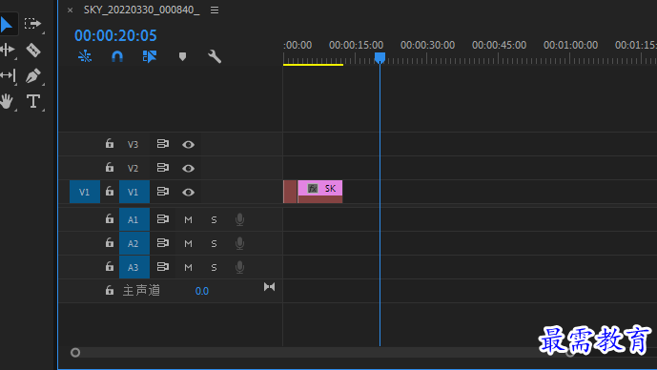Select the Razor tool
Image resolution: width=657 pixels, height=370 pixels.
33,50
